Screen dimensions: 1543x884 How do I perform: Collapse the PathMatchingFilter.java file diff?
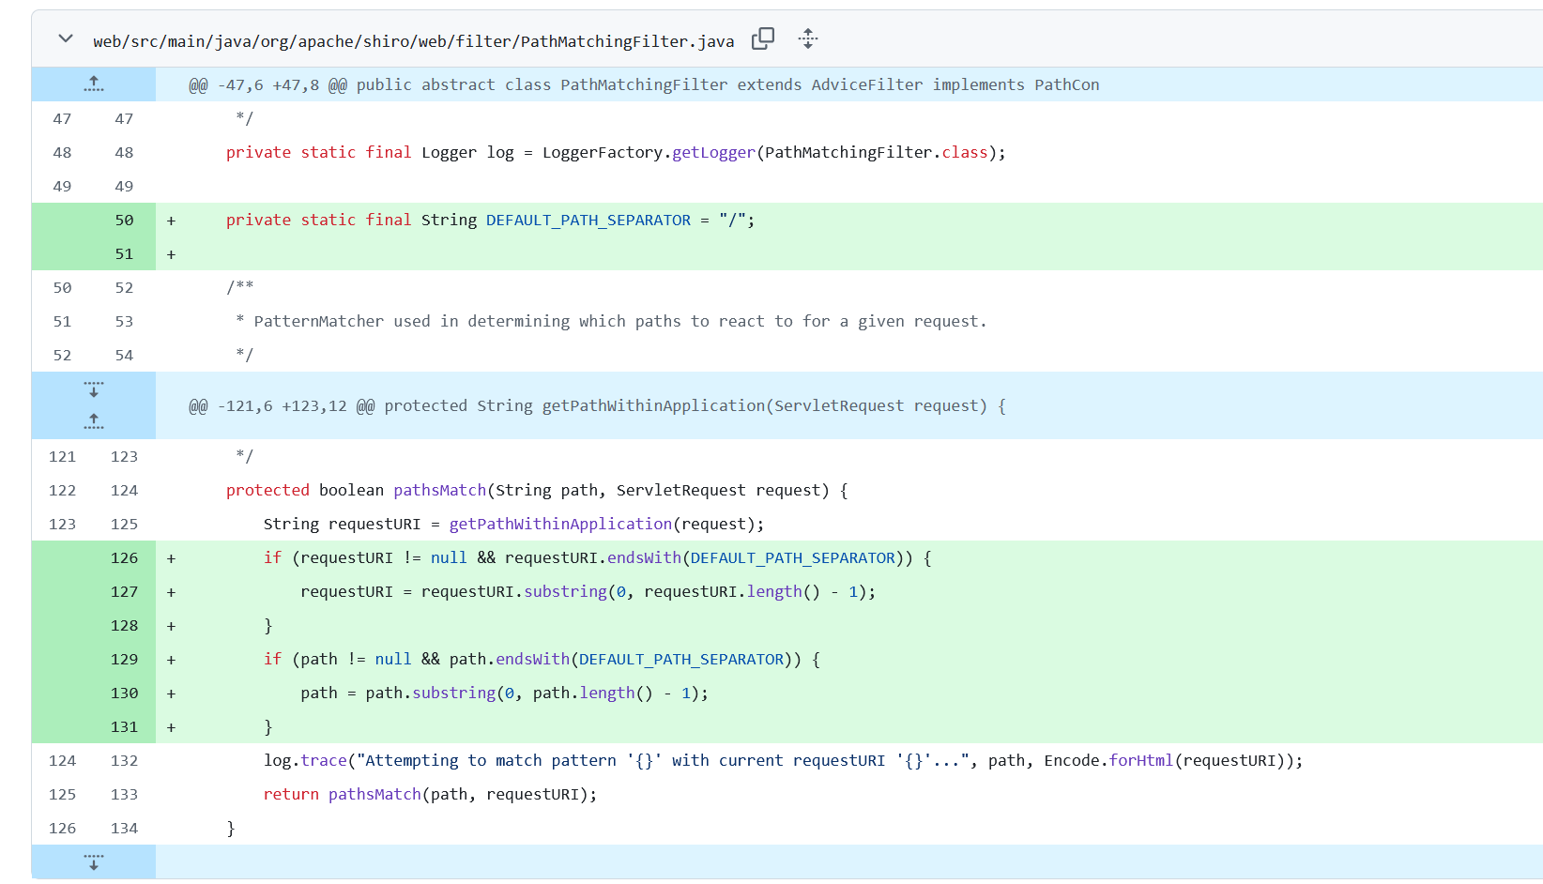pos(66,39)
